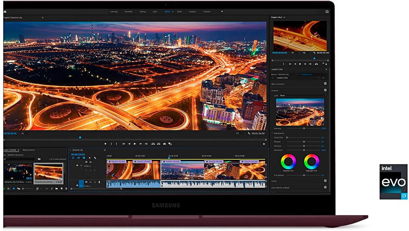Click the timeline playhead at 00:00:30:00
This screenshot has width=409, height=231.
point(169,158)
